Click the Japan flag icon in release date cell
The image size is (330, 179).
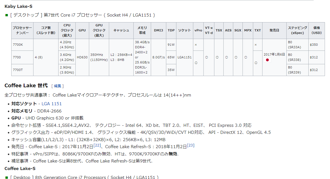[x=267, y=60]
